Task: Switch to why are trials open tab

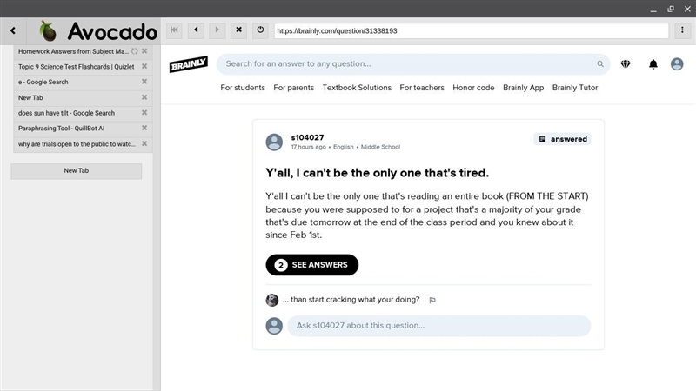Action: (77, 144)
